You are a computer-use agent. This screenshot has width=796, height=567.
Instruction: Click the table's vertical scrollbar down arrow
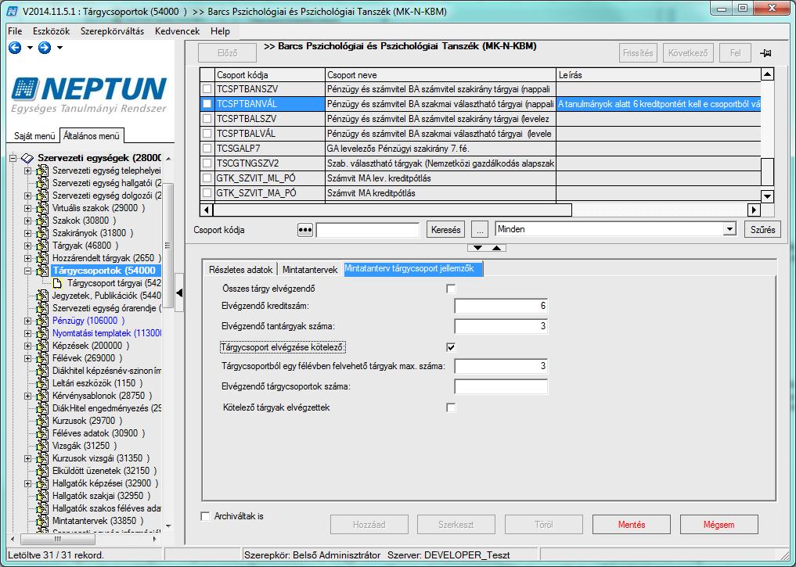767,196
